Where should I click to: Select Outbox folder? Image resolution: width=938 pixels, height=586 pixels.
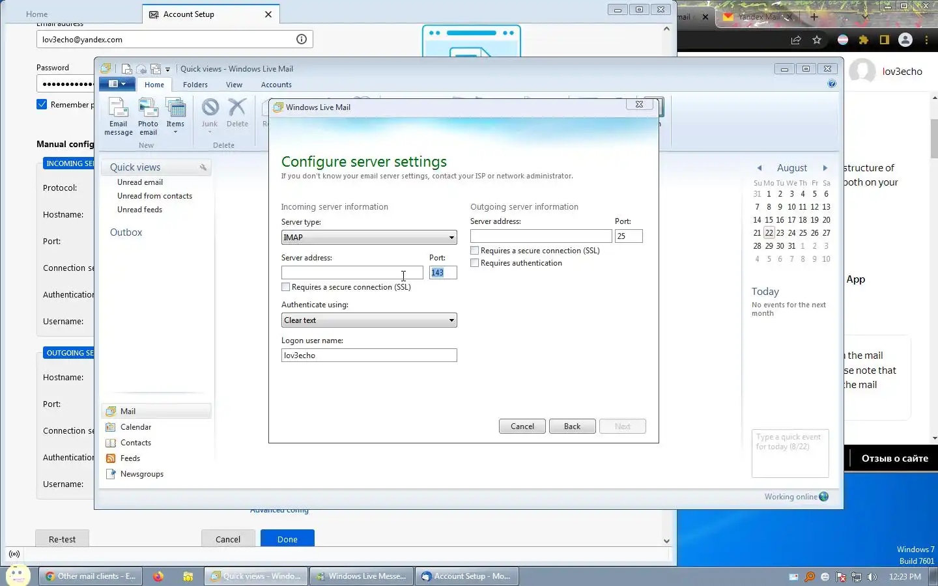point(126,232)
